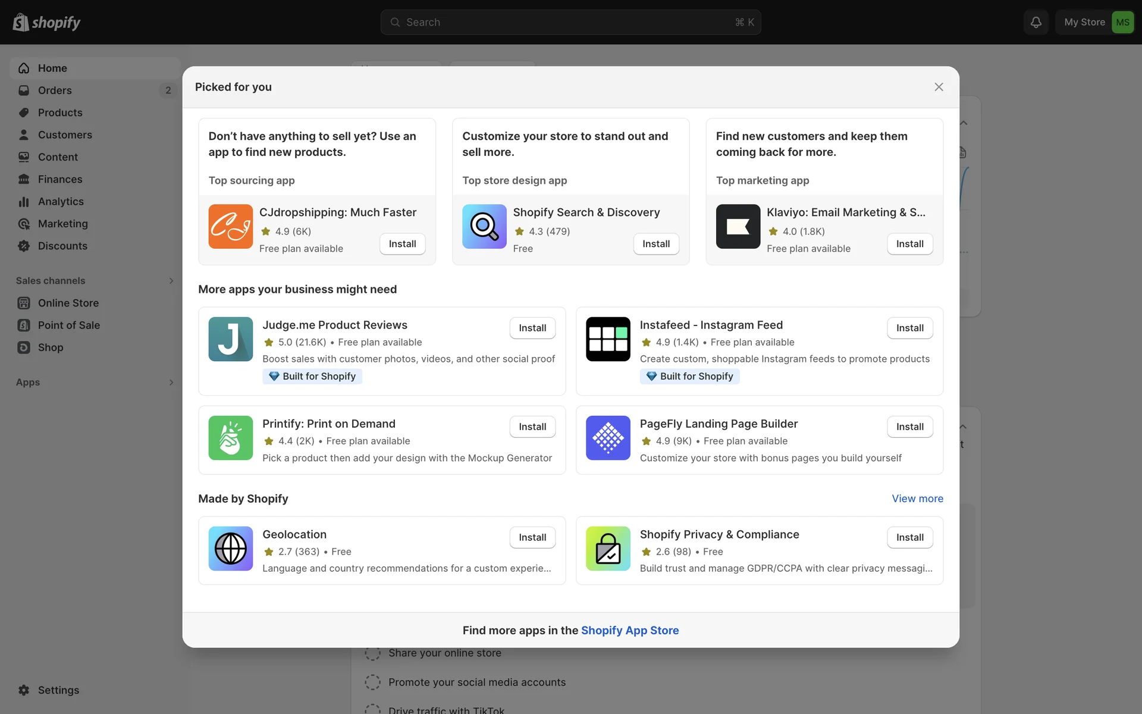Go to Orders in the sidebar

tap(55, 90)
